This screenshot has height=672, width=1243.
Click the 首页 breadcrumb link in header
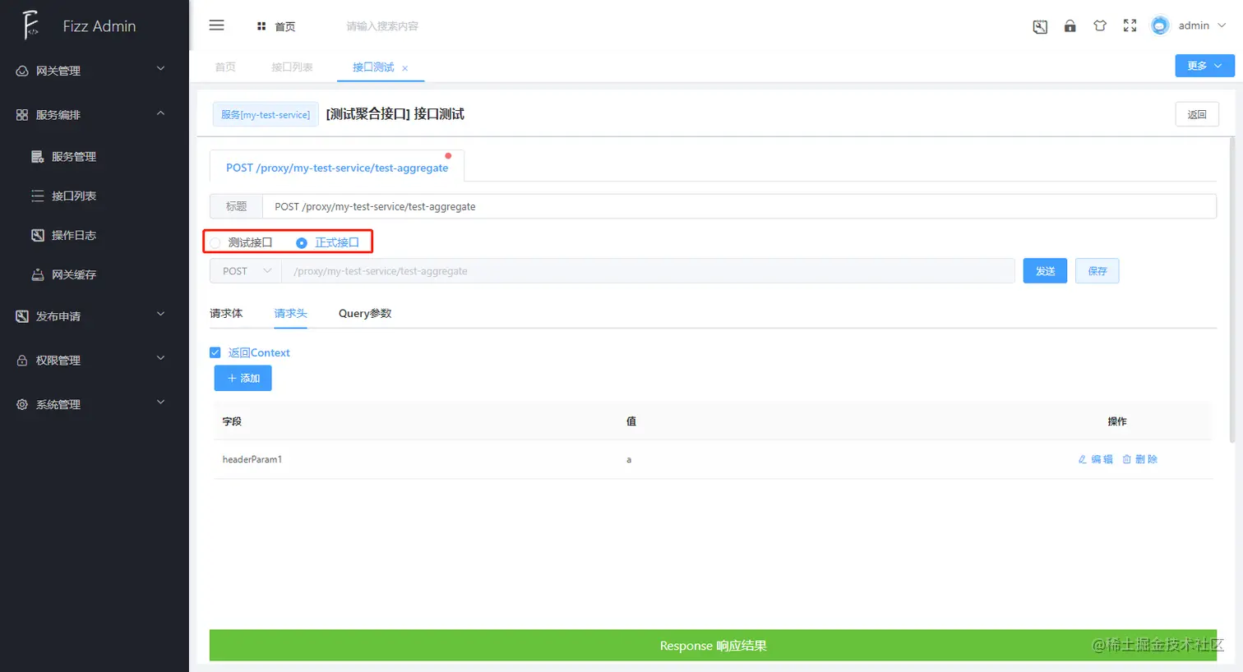[x=285, y=26]
